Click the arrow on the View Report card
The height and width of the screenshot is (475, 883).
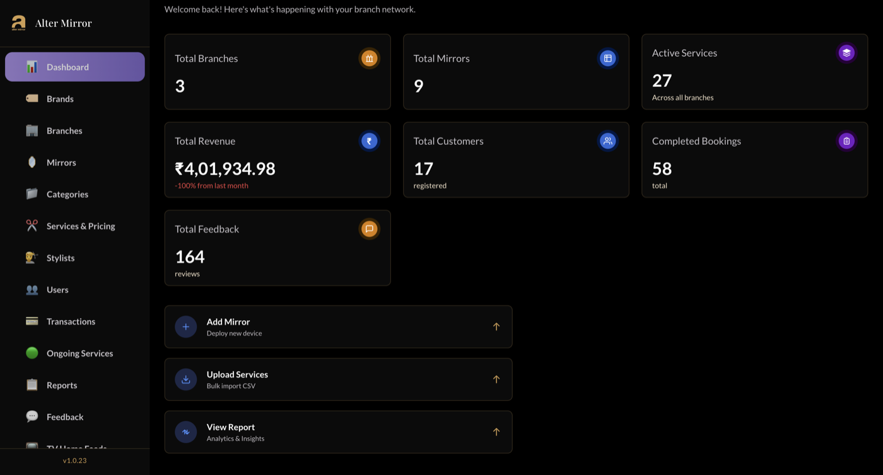[496, 432]
